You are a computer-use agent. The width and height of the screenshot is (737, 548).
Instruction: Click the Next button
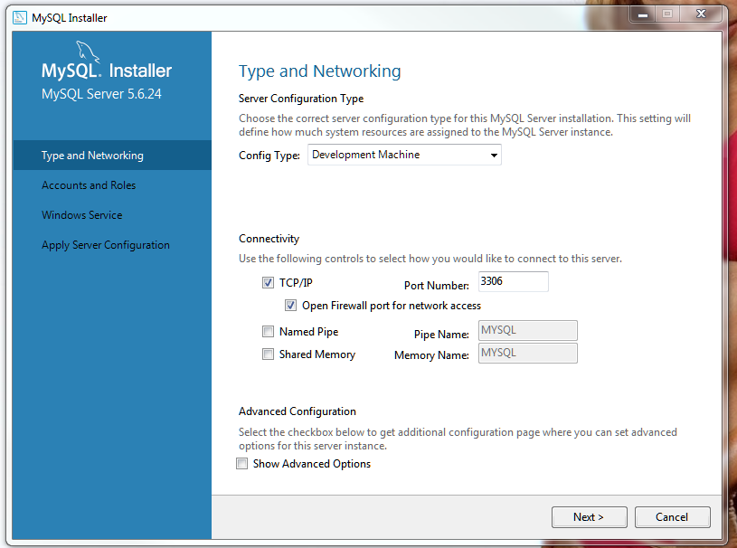[588, 517]
